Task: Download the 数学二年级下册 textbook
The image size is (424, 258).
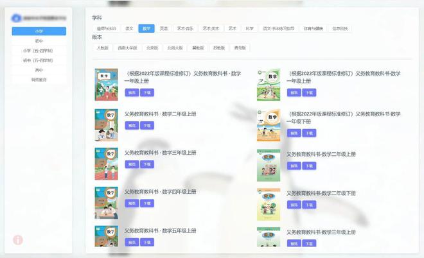Action: 310,205
